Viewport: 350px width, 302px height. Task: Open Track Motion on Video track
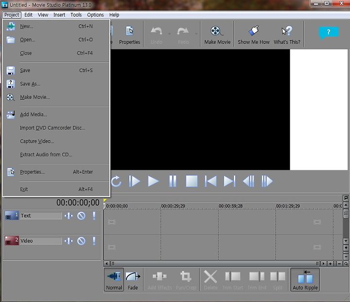pyautogui.click(x=69, y=241)
